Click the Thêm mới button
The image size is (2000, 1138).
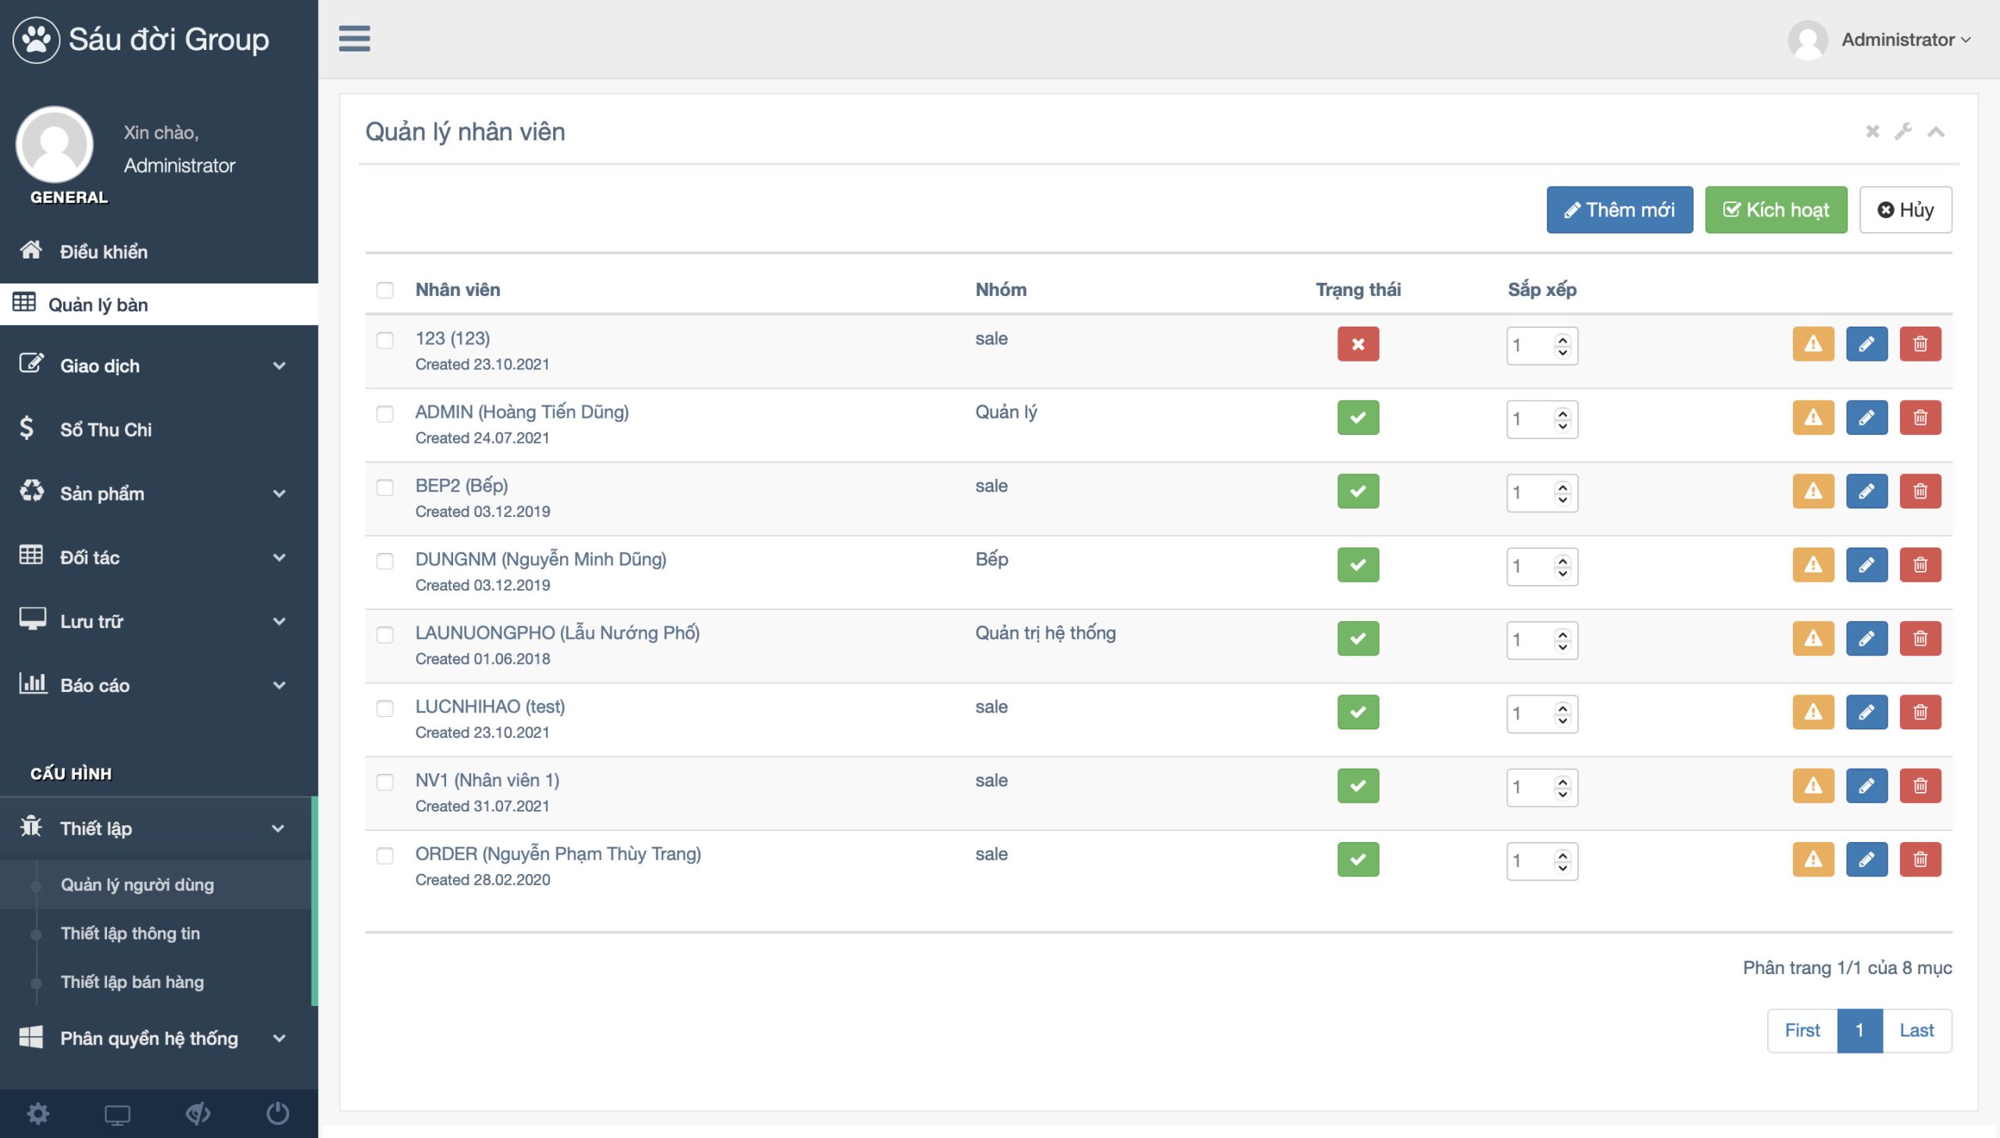1619,209
